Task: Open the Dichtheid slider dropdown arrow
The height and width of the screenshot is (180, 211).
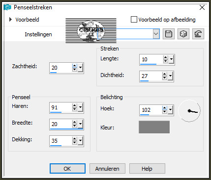Action: (170, 76)
